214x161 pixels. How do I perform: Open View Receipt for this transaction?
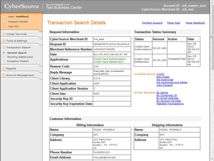(x=164, y=85)
